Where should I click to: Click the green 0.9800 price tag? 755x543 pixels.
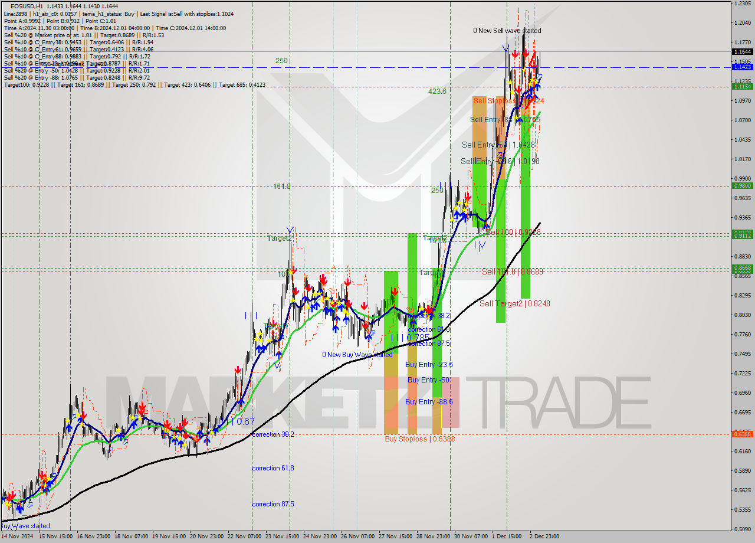coord(742,185)
